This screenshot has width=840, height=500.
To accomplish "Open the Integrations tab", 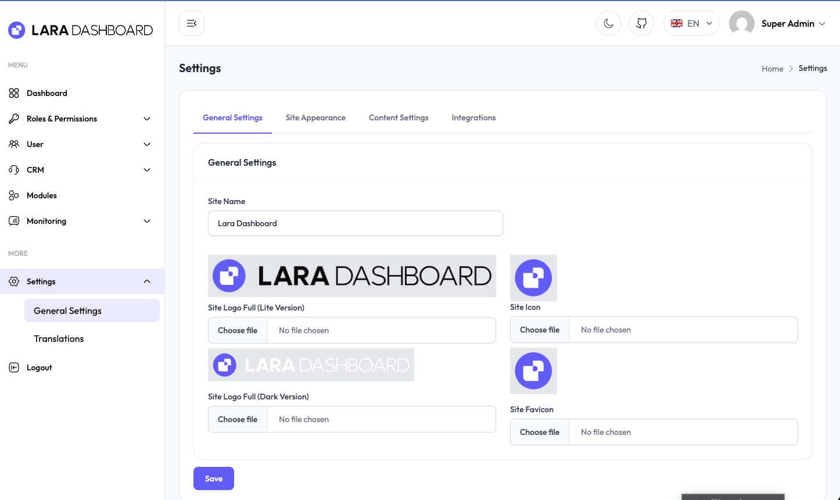I will click(473, 117).
